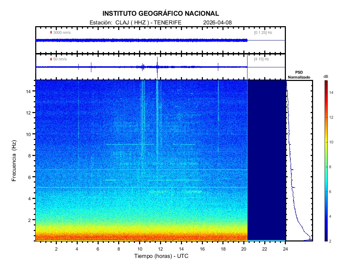Screen dimensions: 357x268
Task: Click the Tiempo (horas) - UTC axis label
Action: point(161,256)
